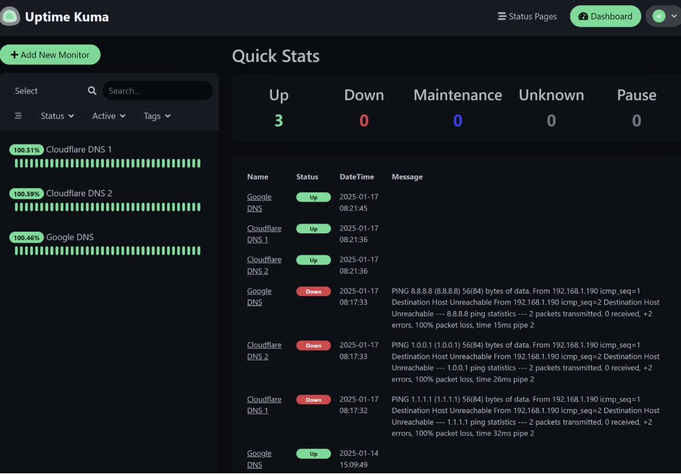
Task: Click the Pause count value
Action: pos(636,120)
